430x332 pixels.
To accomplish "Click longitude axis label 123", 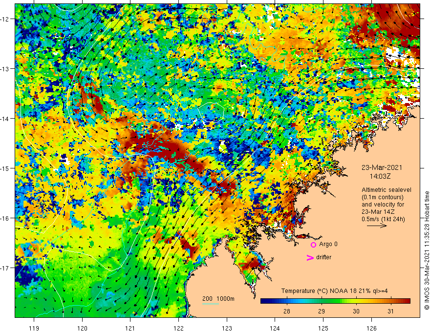I will tap(227, 328).
